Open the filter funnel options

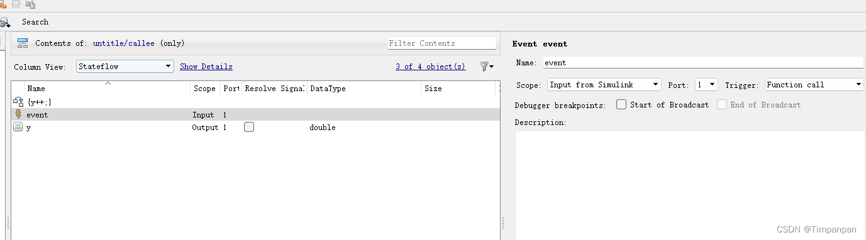pos(486,66)
